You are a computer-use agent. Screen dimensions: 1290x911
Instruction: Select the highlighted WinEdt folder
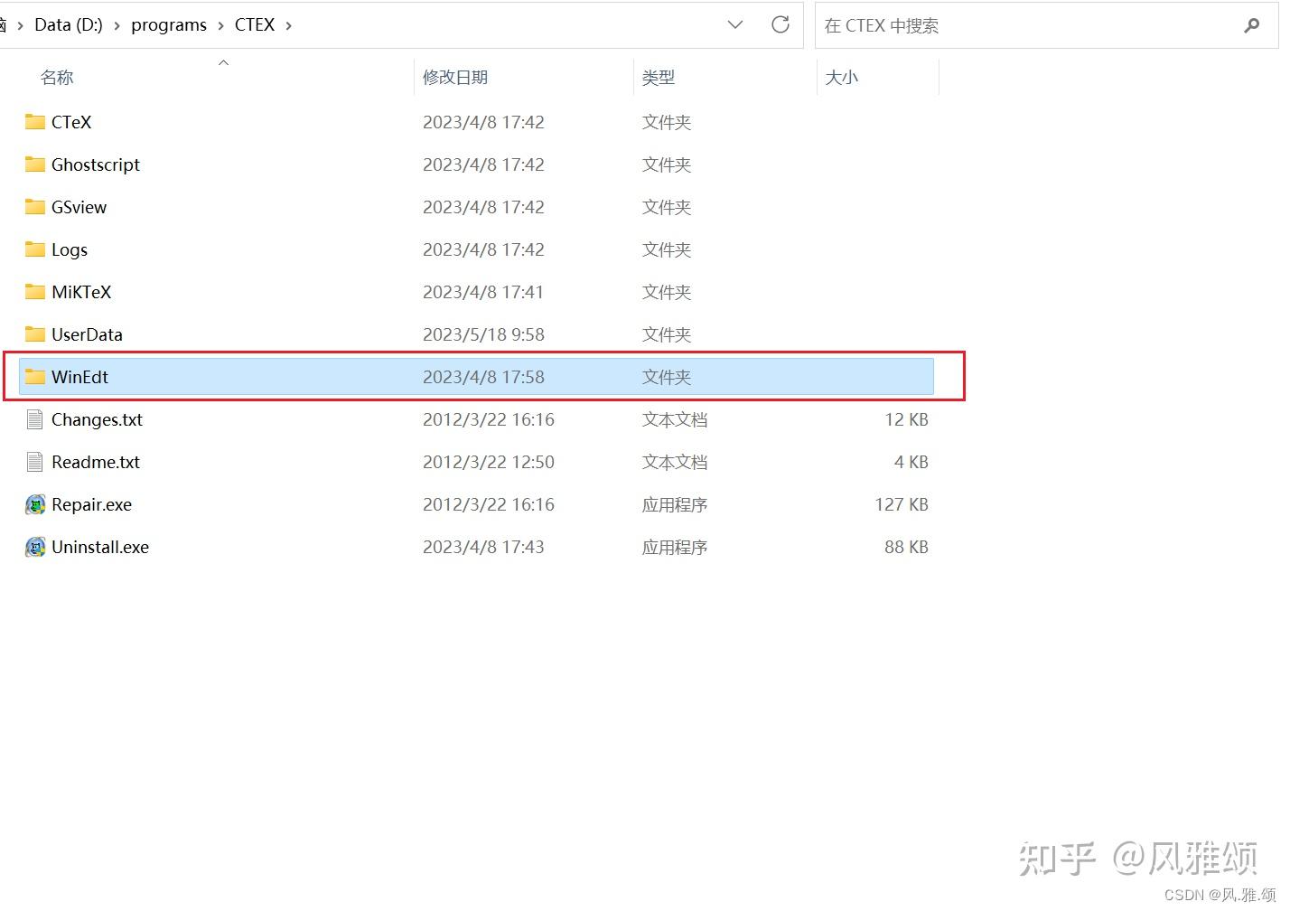coord(79,377)
